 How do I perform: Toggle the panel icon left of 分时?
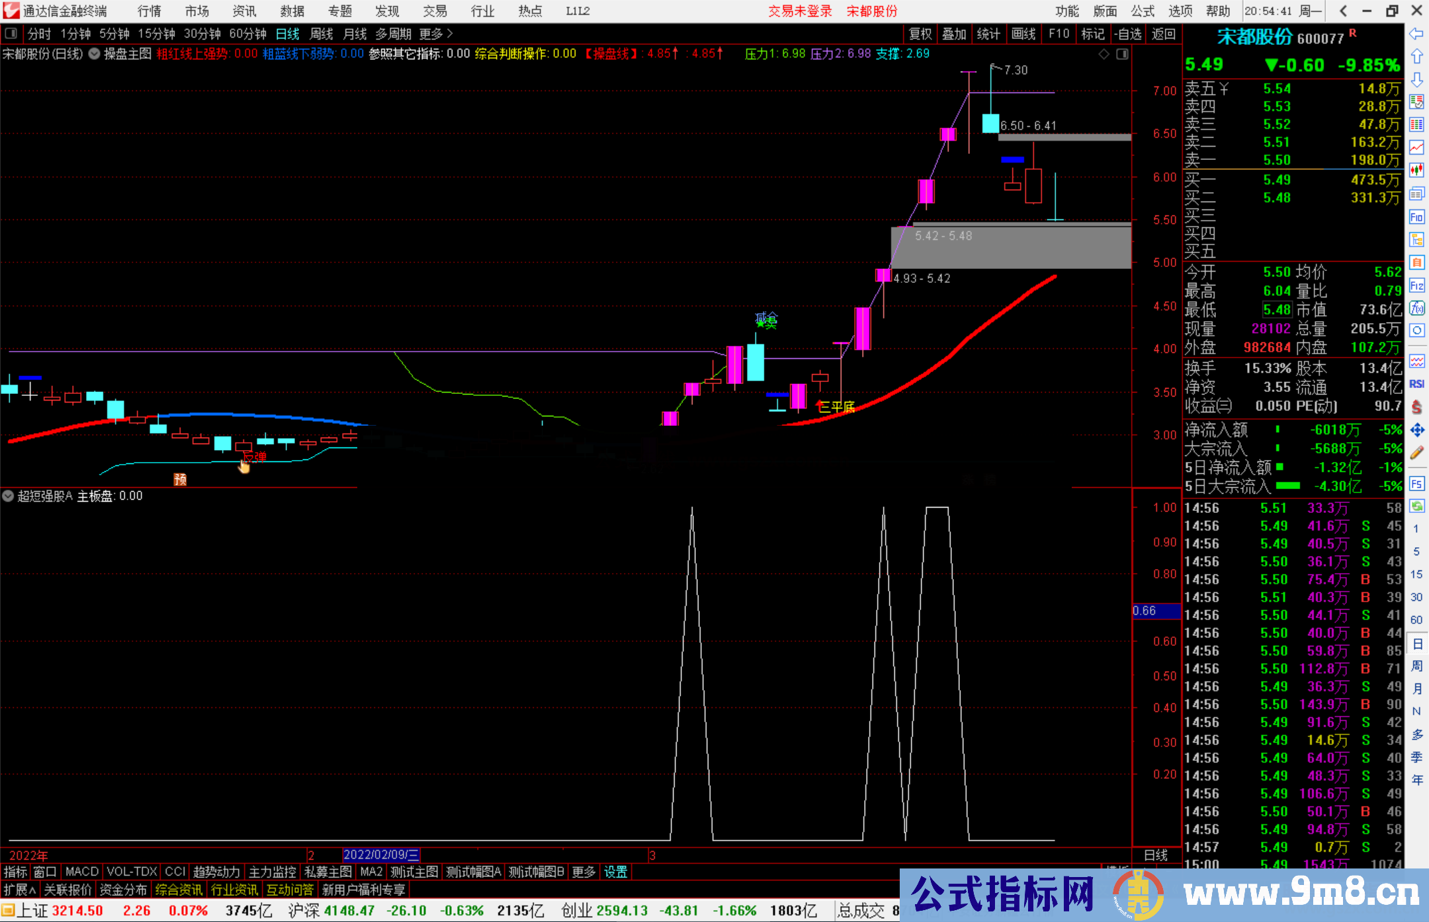click(11, 33)
